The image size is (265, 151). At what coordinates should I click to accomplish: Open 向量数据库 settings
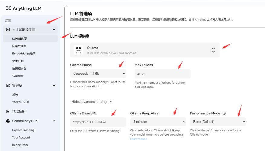(19, 46)
